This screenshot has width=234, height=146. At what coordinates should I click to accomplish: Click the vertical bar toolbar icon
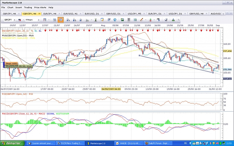click(129, 20)
